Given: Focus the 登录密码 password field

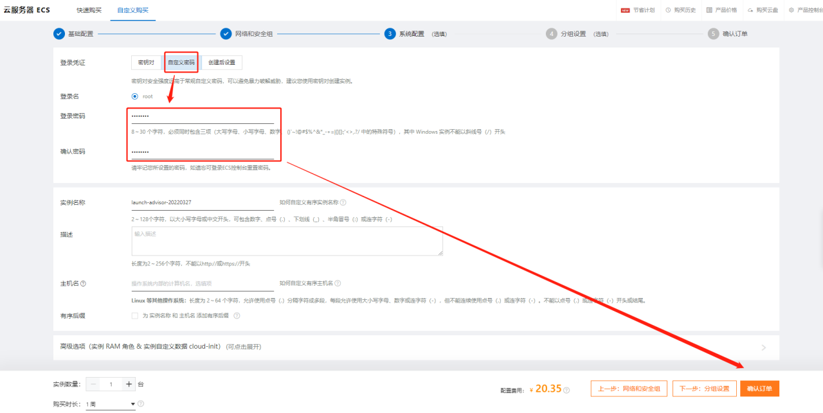Looking at the screenshot, I should point(203,116).
